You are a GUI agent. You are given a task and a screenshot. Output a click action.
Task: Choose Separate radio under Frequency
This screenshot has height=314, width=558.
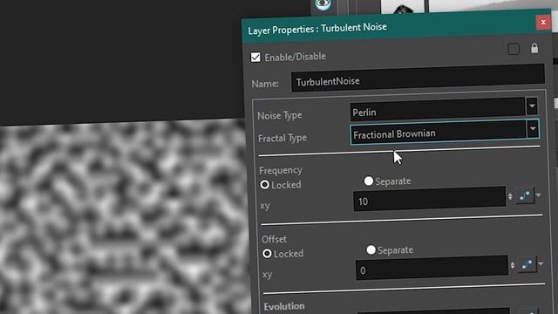click(369, 181)
